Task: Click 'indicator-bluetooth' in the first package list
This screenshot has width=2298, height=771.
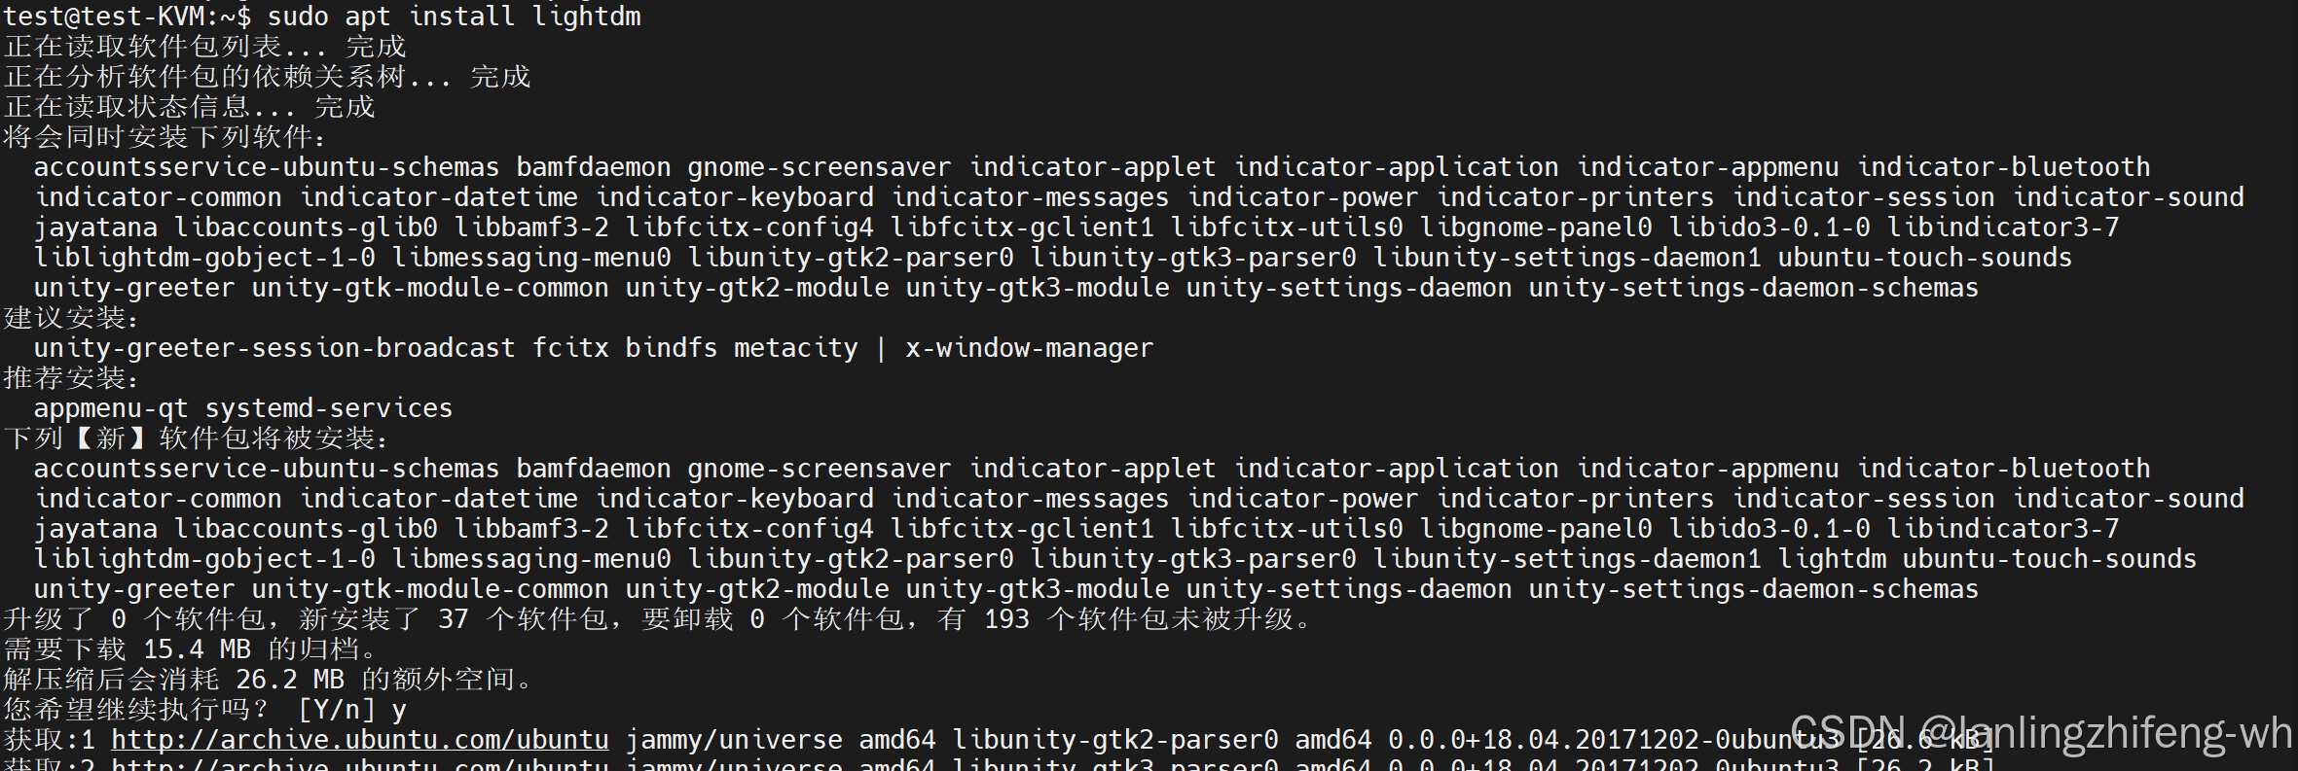Action: [x=2003, y=167]
